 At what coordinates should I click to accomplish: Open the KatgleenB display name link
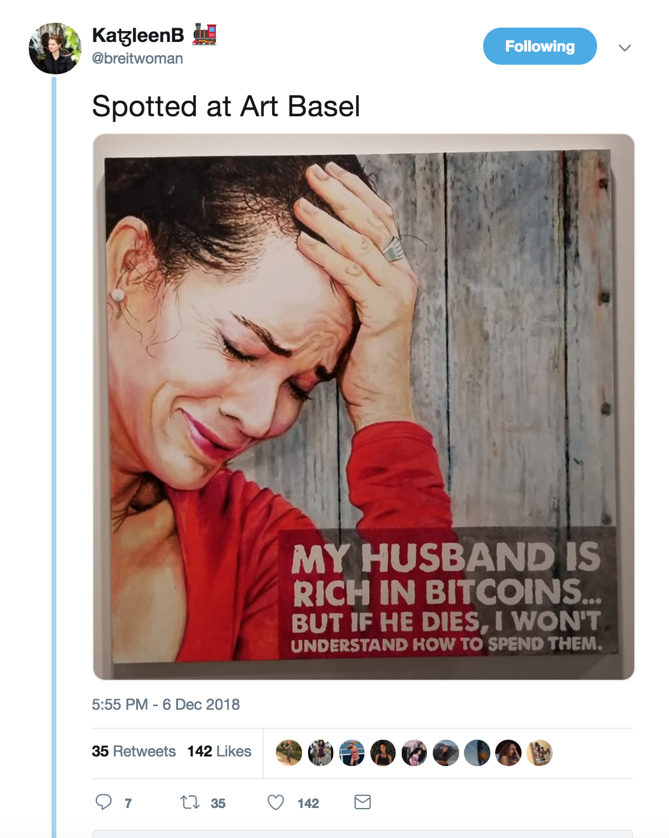click(x=138, y=35)
